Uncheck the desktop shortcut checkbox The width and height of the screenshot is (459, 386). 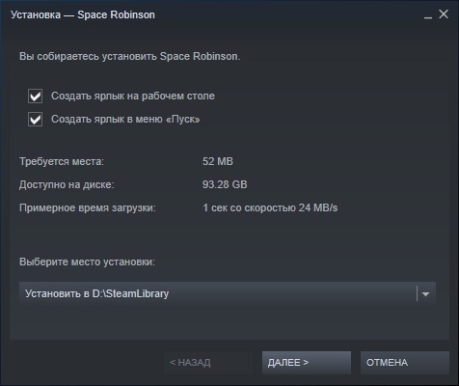(35, 96)
